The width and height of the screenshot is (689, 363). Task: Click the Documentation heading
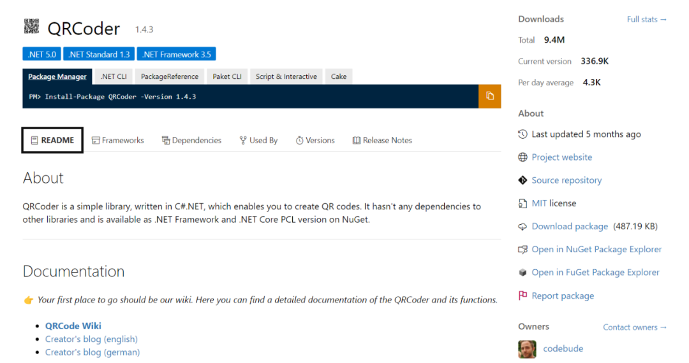(73, 271)
